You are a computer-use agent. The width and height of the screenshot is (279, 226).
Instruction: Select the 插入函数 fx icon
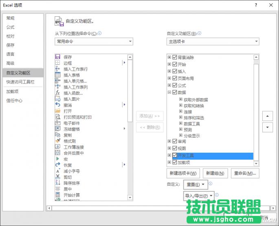57,93
